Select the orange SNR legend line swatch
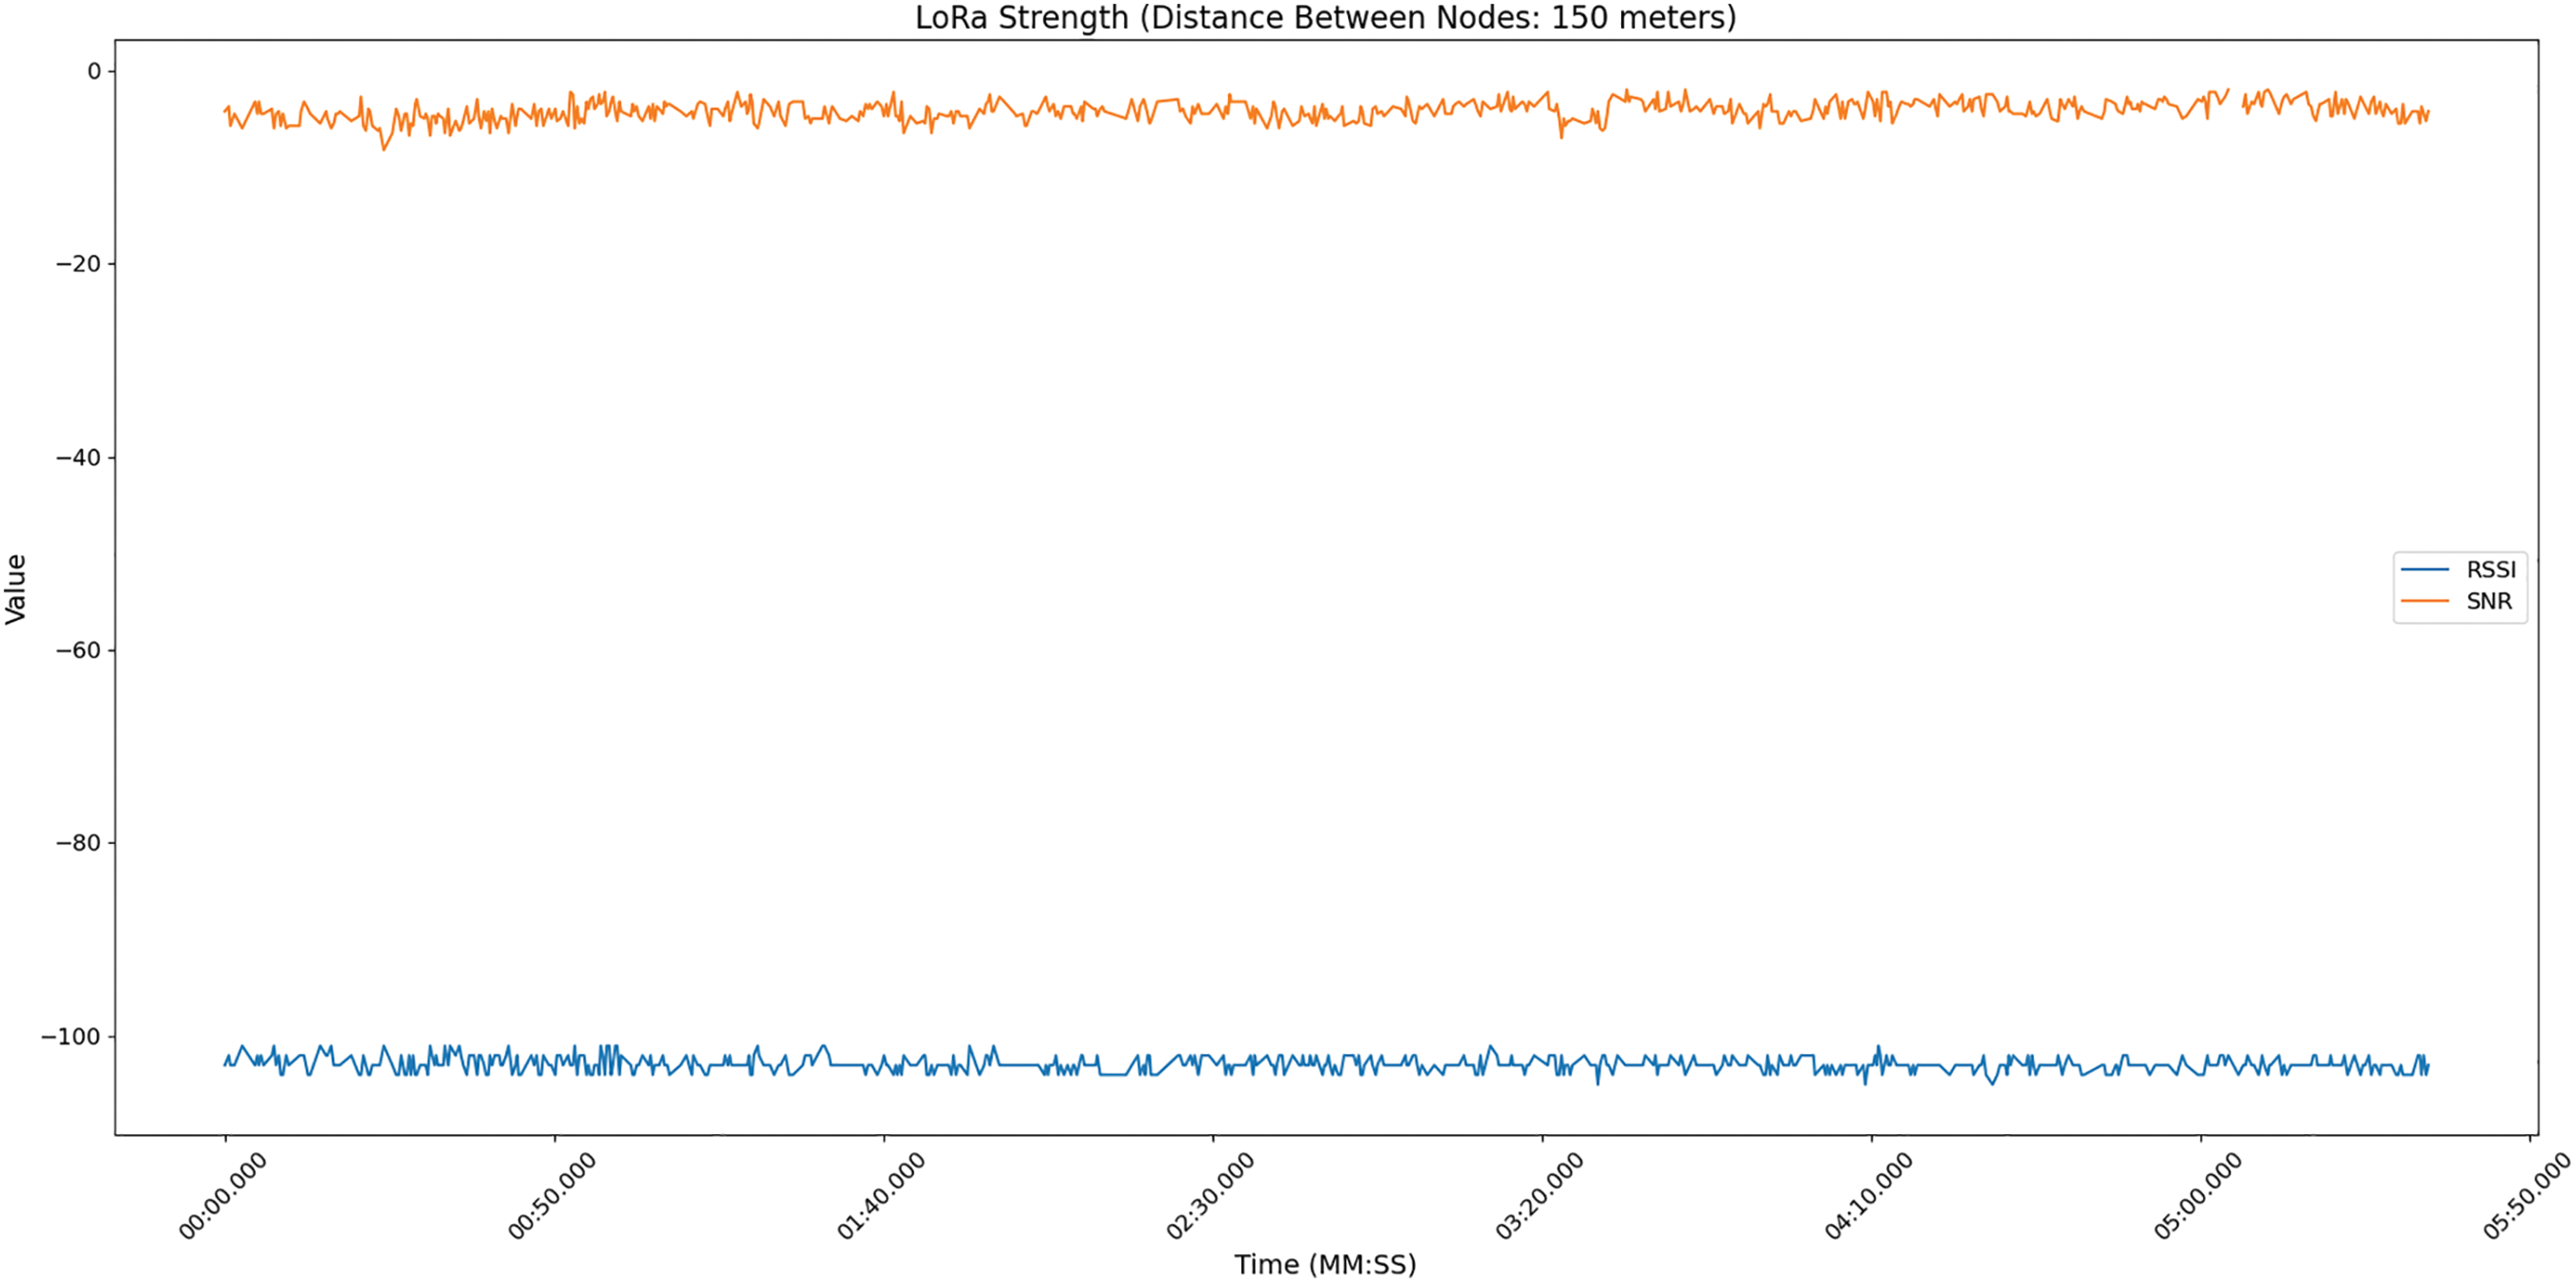Viewport: 2576px width, 1282px height. 2424,602
